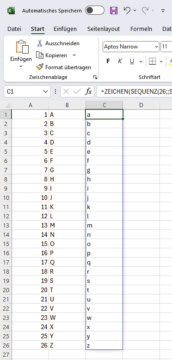Toggle underline U formatting
Image resolution: width=172 pixels, height=360 pixels.
(132, 61)
